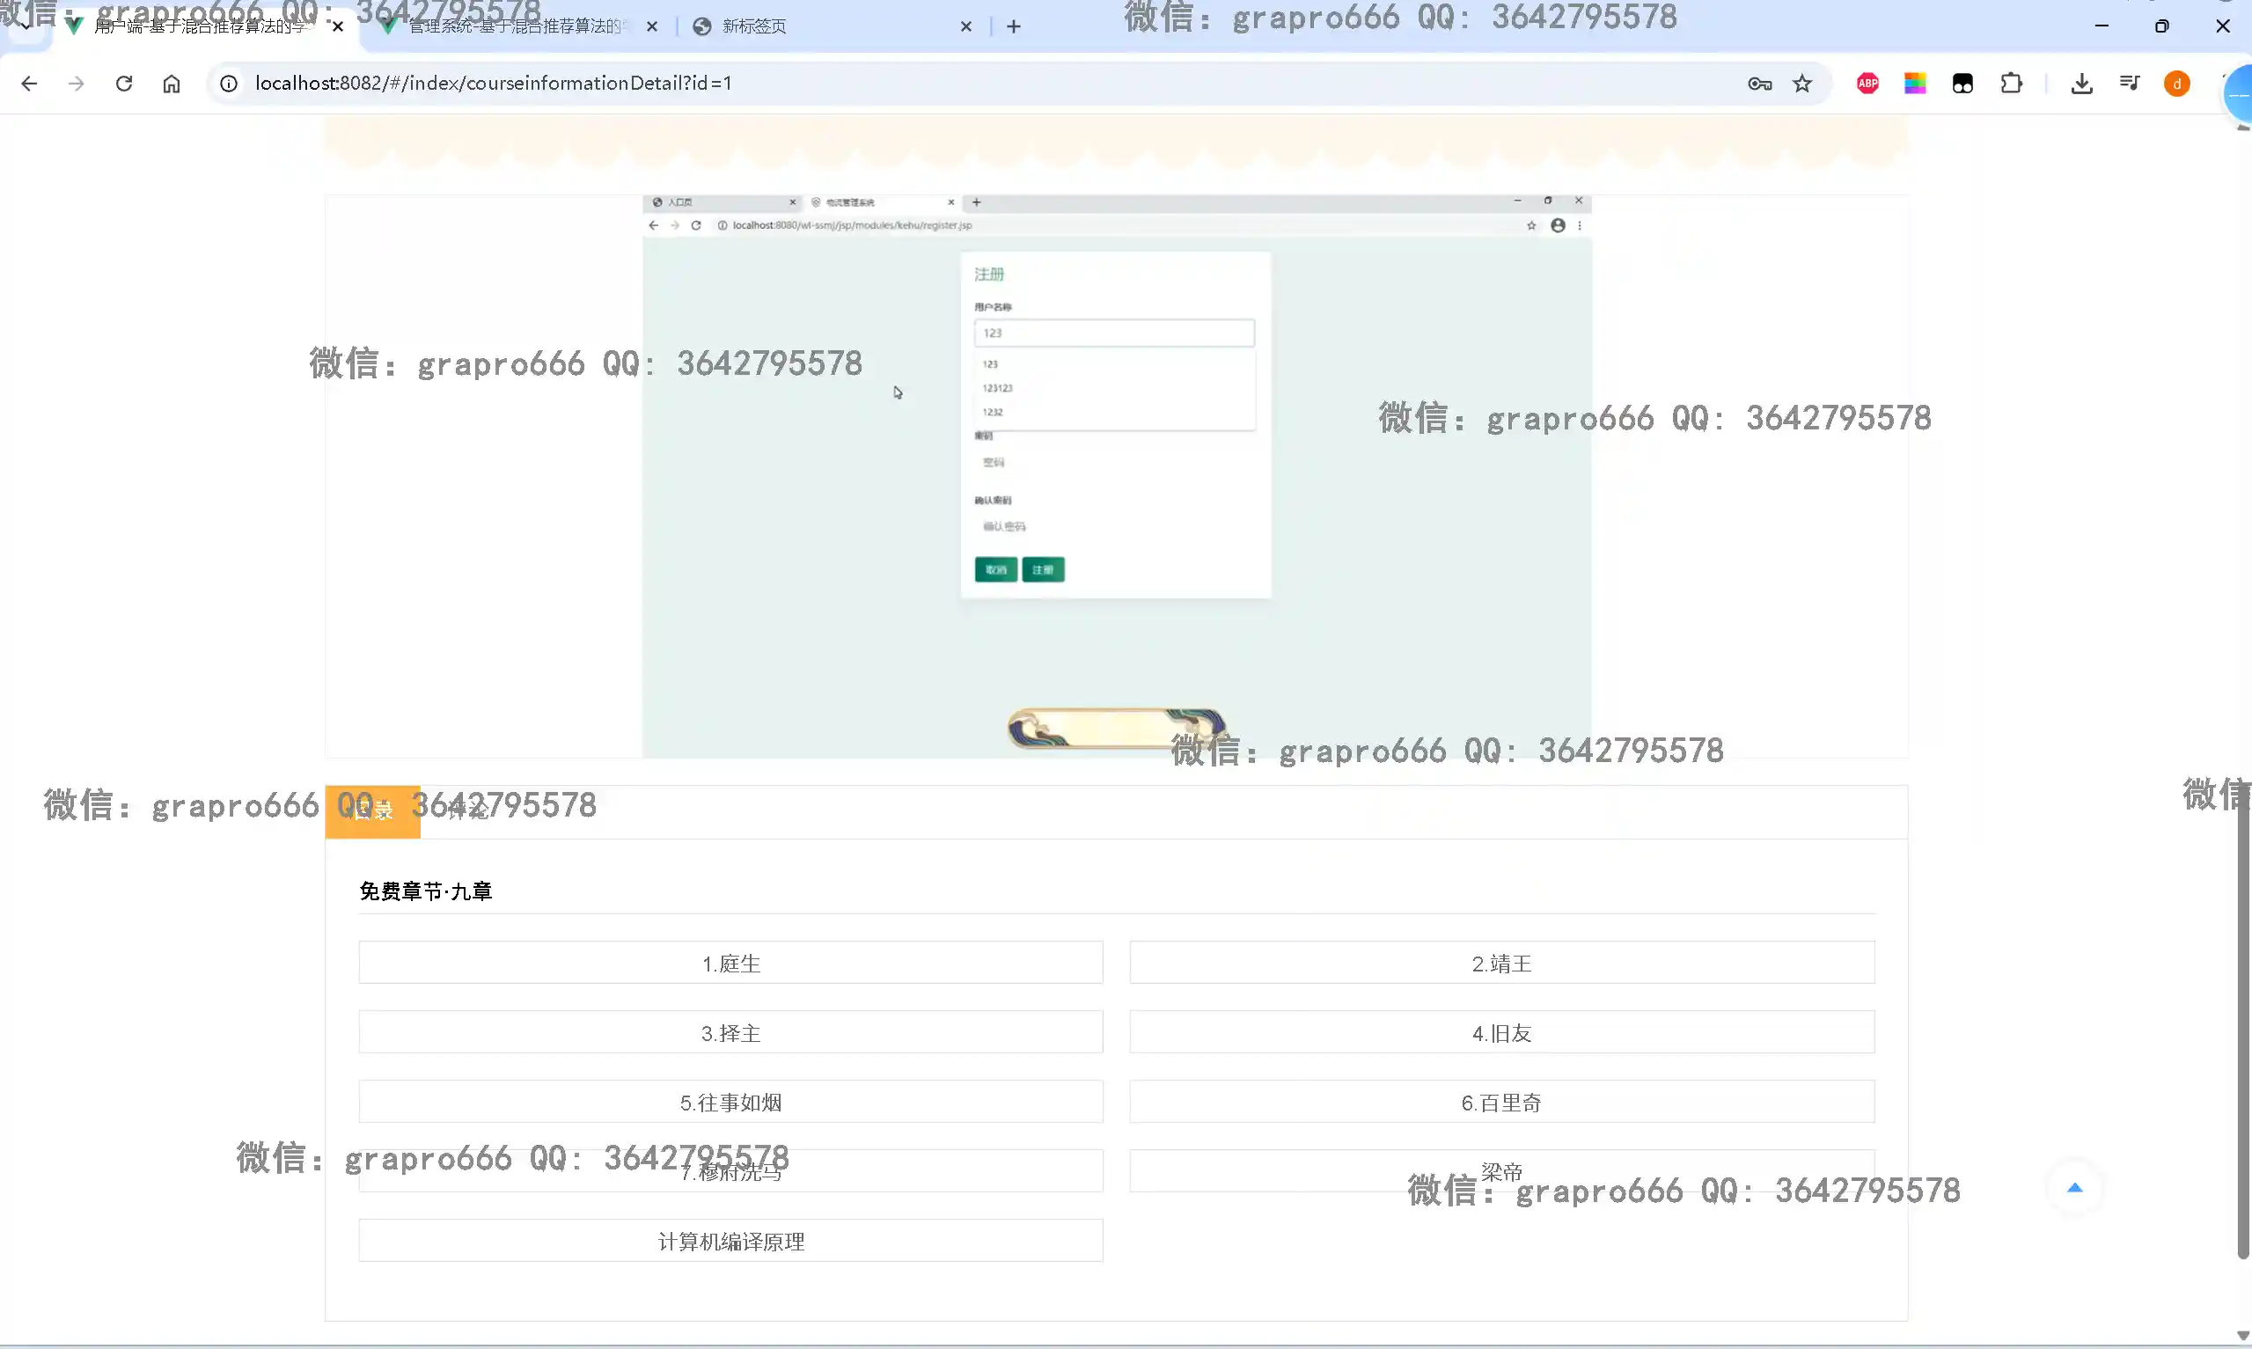Open the saved passwords key icon
Image resolution: width=2252 pixels, height=1349 pixels.
[x=1759, y=84]
